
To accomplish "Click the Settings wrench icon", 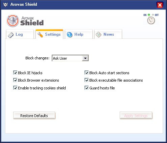I will click(40, 35).
